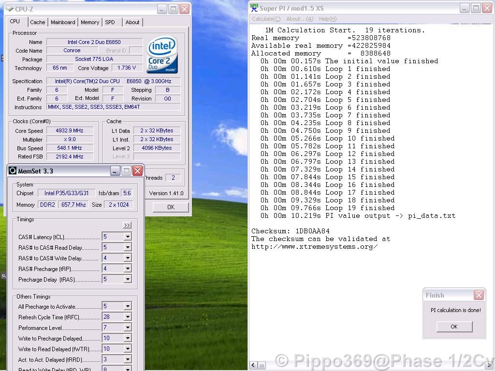
Task: Click the Revision value G0
Action: point(168,99)
